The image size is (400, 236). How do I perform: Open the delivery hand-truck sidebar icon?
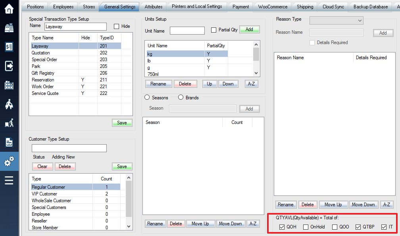coord(9,123)
